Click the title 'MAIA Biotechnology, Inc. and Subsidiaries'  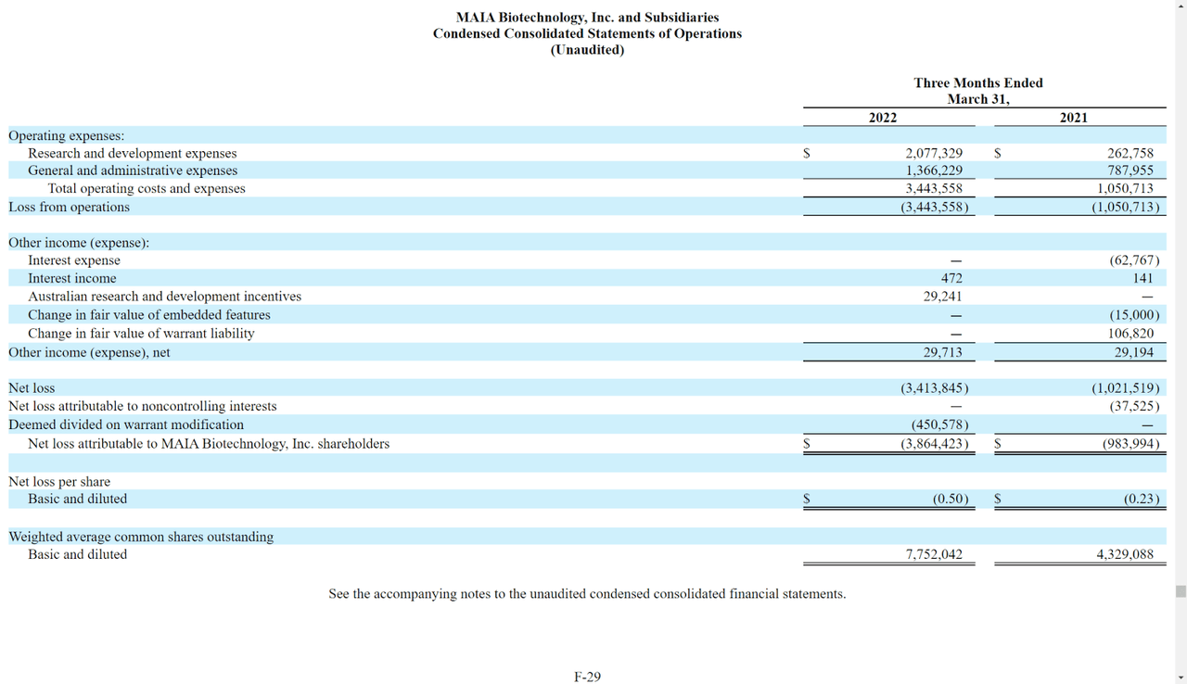(587, 18)
